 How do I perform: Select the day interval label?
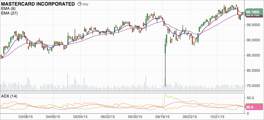[x=85, y=4]
